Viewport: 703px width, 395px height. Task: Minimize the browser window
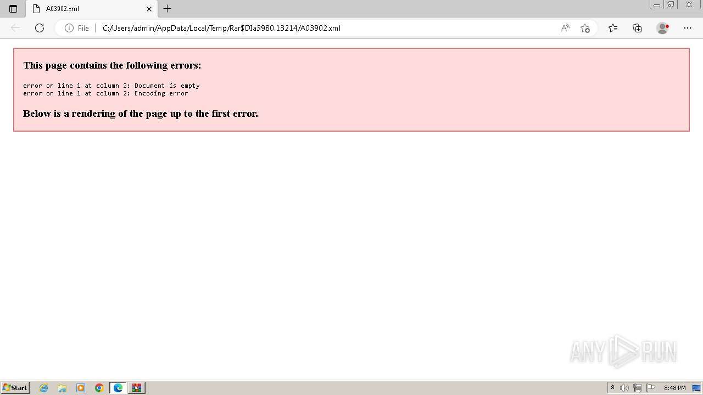point(657,5)
